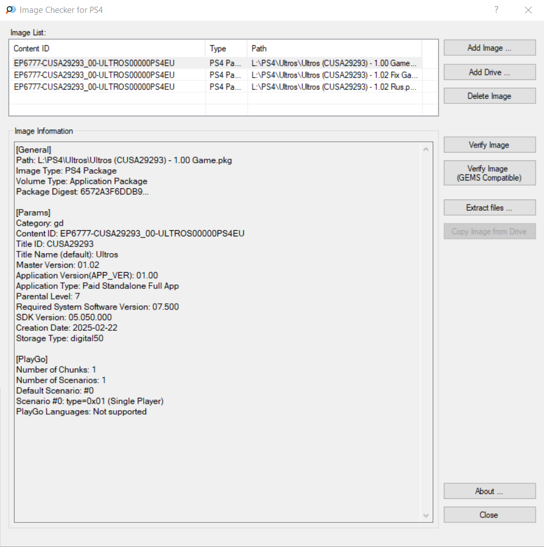
Task: Select the 1.02 Fix Ga... package row
Action: pos(217,75)
